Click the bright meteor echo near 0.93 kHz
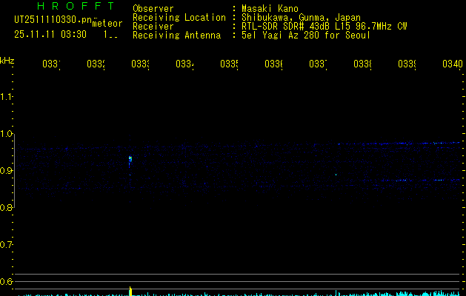This screenshot has height=296, width=466. 130,159
